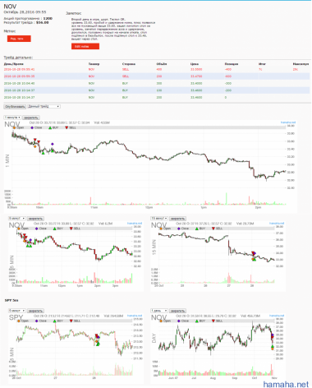Click the purple Close marker on 1-minute chart
The height and width of the screenshot is (388, 312).
[53, 144]
